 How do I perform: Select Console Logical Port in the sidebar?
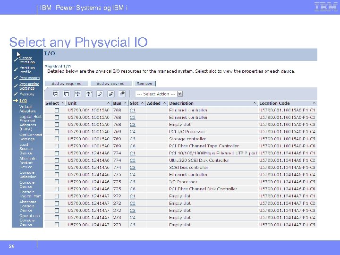click(30, 194)
